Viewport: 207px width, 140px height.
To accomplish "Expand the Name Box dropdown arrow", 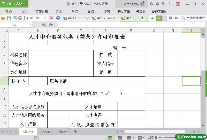I will (x=30, y=25).
